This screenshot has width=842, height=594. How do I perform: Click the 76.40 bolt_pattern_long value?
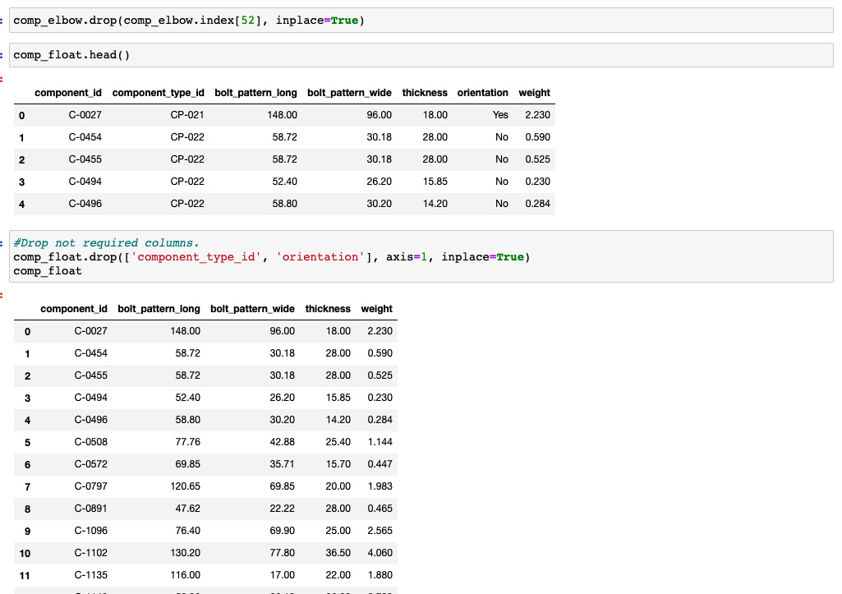point(187,531)
